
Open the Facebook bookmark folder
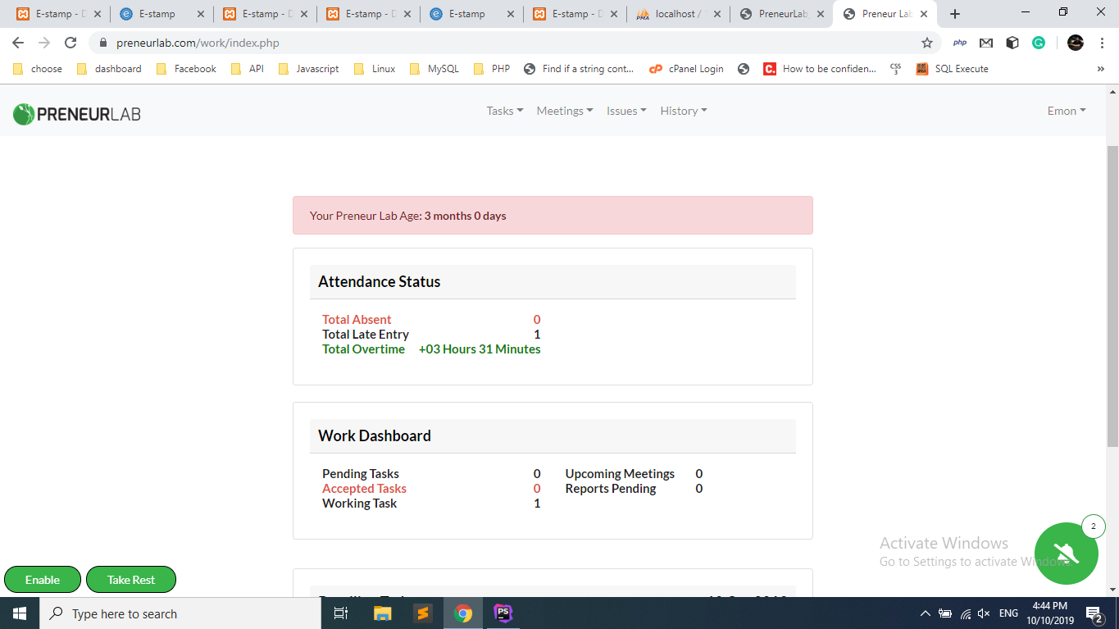click(186, 69)
